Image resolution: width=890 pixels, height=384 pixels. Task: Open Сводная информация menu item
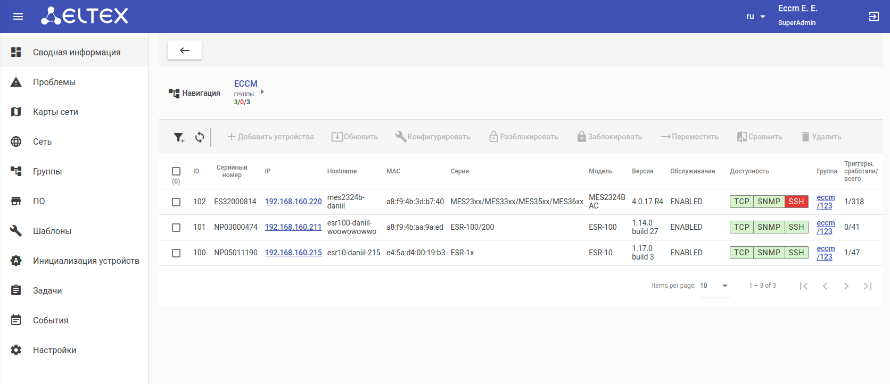[x=74, y=52]
